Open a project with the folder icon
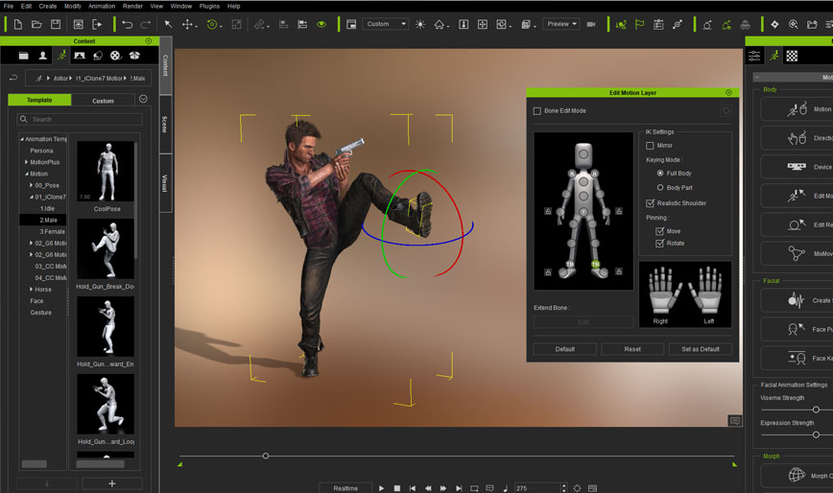The image size is (833, 493). point(36,24)
